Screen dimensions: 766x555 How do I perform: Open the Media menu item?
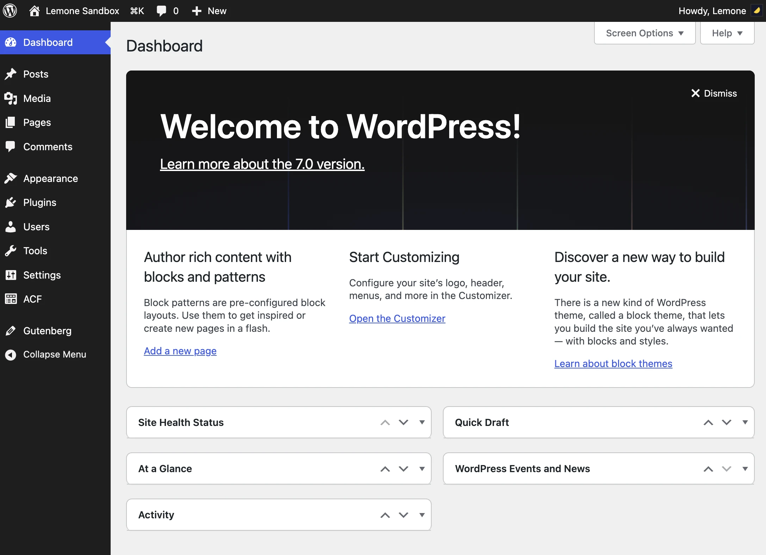point(55,98)
